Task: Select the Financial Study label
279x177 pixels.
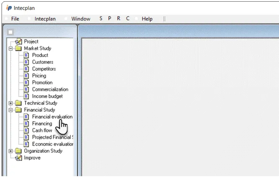Action: coord(39,110)
